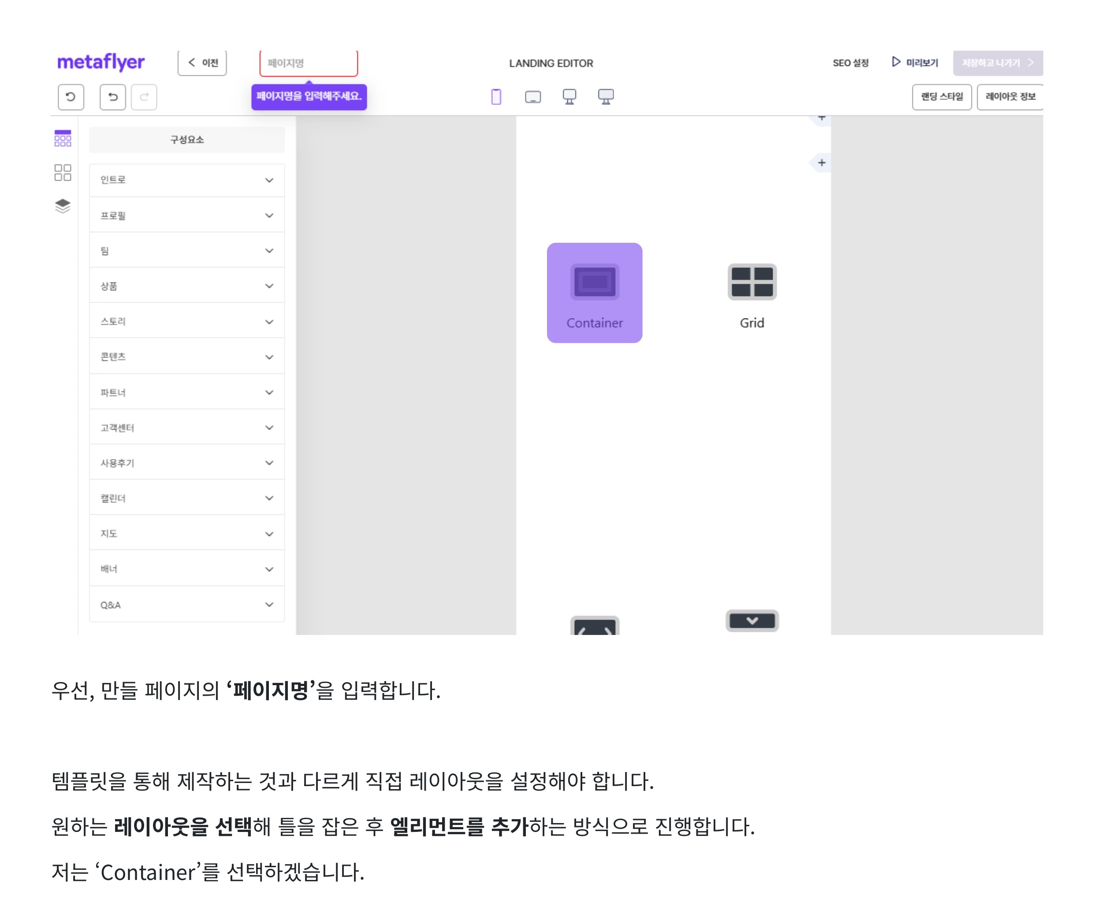This screenshot has height=924, width=1094.
Task: Select the large desktop monitor view icon
Action: [606, 97]
